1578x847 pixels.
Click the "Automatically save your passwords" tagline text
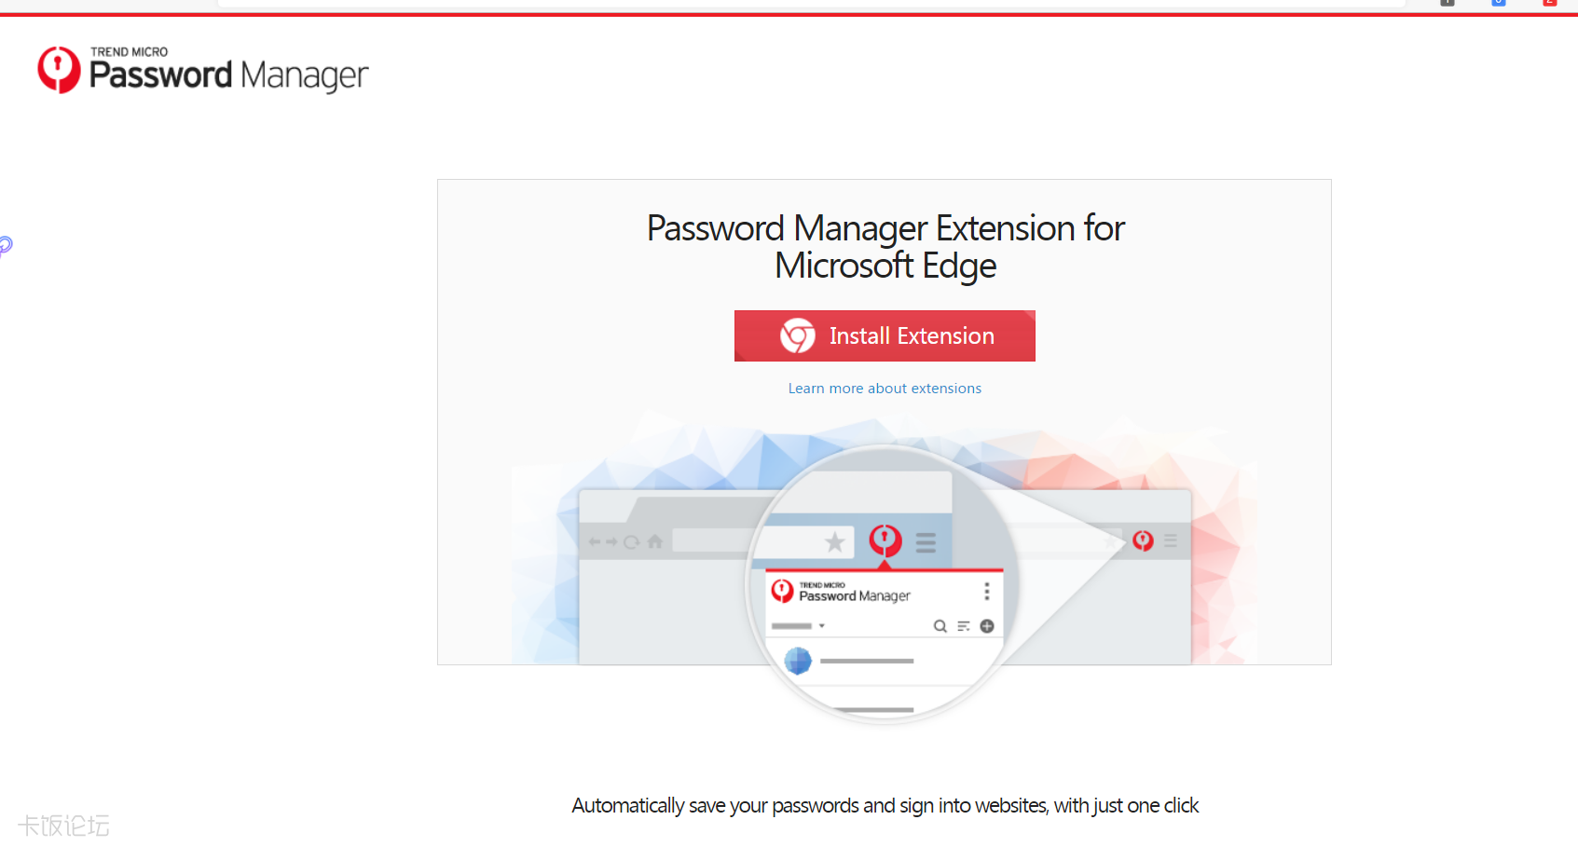click(885, 805)
